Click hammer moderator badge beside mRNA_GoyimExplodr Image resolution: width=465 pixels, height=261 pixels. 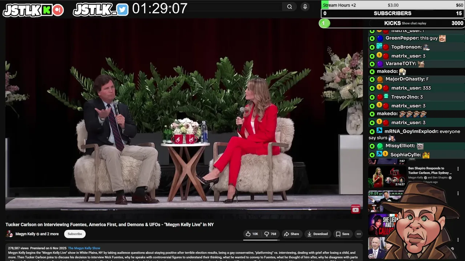(379, 130)
